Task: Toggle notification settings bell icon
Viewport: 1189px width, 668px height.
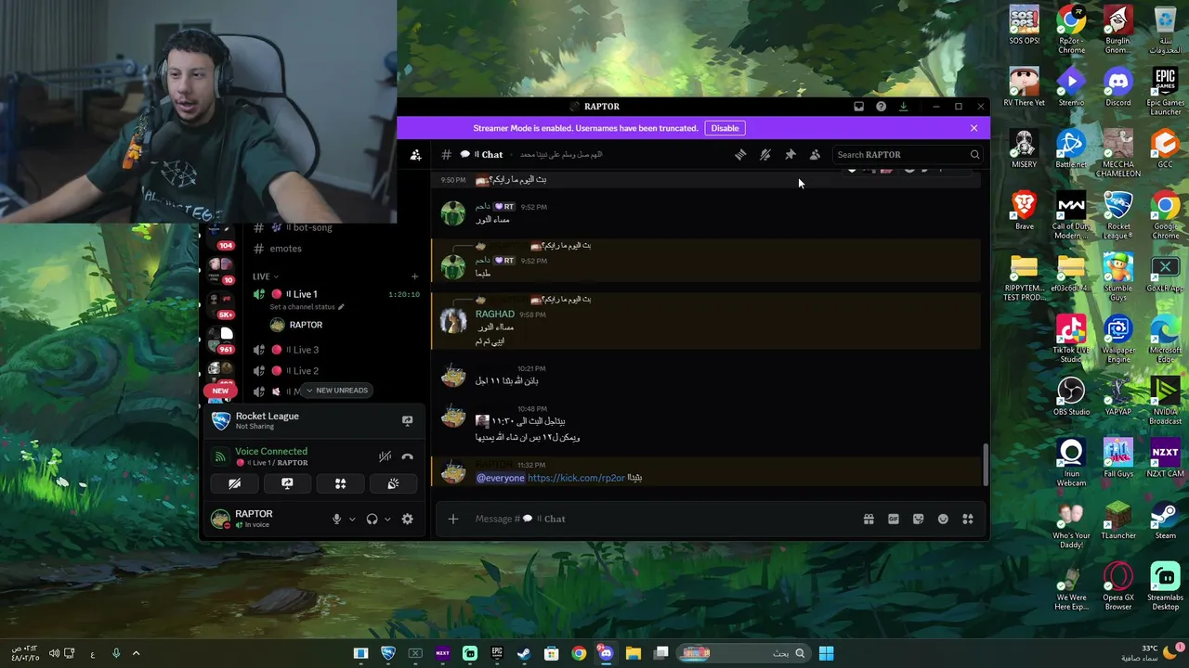Action: [x=765, y=155]
